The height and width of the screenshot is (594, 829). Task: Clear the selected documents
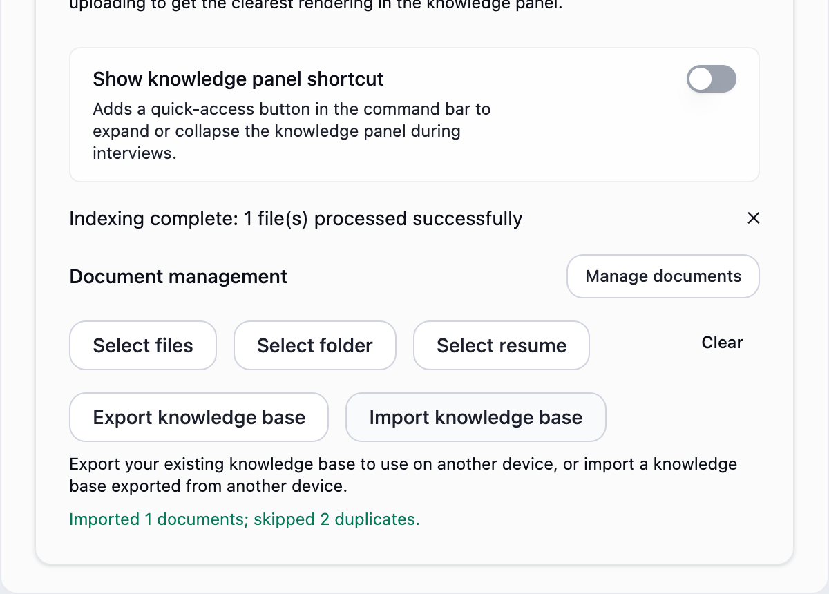(x=722, y=343)
